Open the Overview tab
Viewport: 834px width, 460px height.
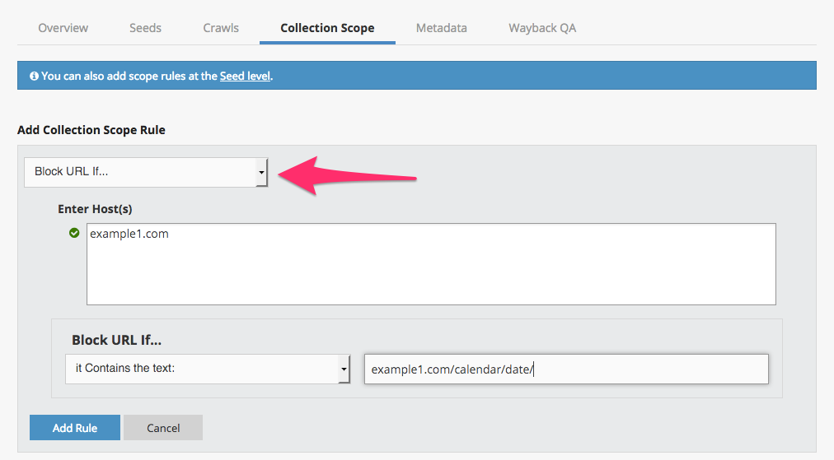63,28
